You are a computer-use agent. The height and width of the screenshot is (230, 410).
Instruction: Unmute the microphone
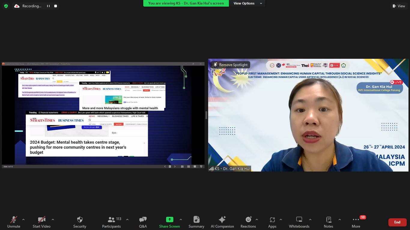pyautogui.click(x=14, y=222)
